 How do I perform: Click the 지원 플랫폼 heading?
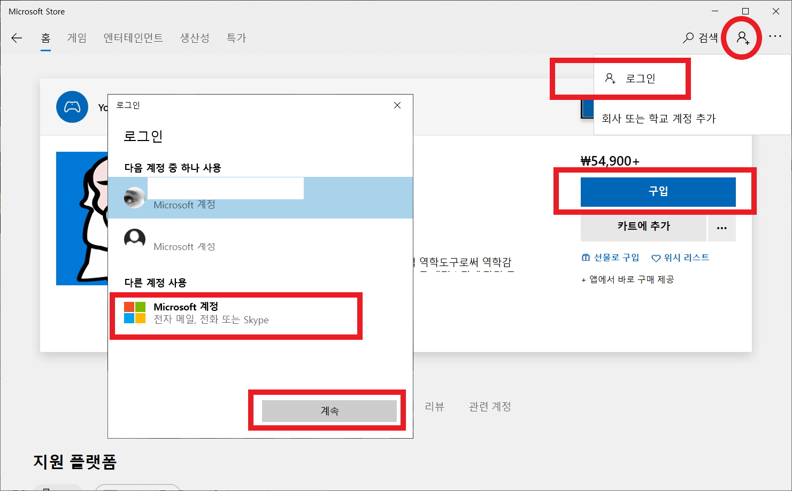pyautogui.click(x=75, y=461)
